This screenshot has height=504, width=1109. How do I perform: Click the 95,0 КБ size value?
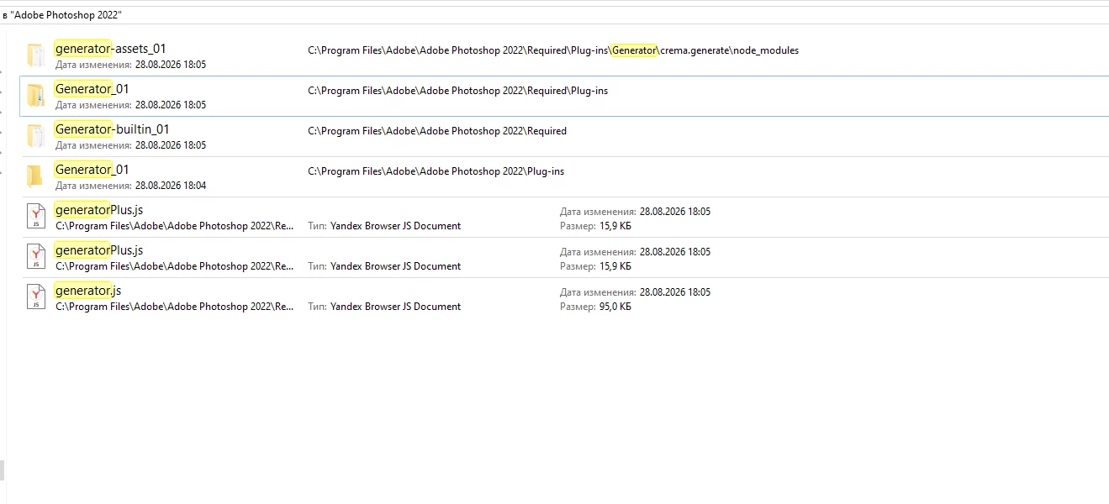(615, 307)
